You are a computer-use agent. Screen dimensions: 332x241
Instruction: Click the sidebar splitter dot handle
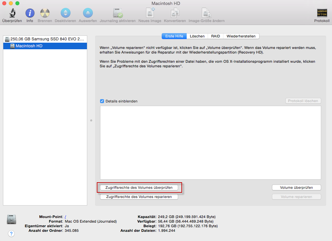pos(91,120)
